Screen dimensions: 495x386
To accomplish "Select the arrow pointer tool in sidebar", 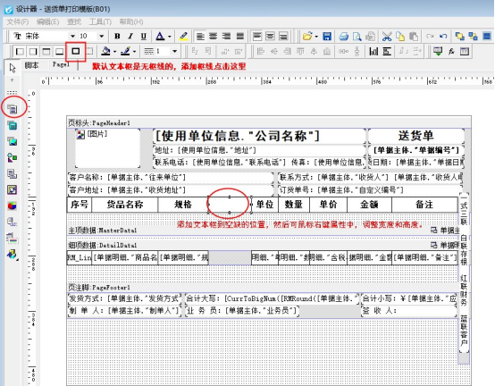I will click(13, 68).
